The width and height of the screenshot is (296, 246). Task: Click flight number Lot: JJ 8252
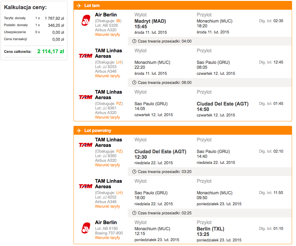pyautogui.click(x=106, y=197)
